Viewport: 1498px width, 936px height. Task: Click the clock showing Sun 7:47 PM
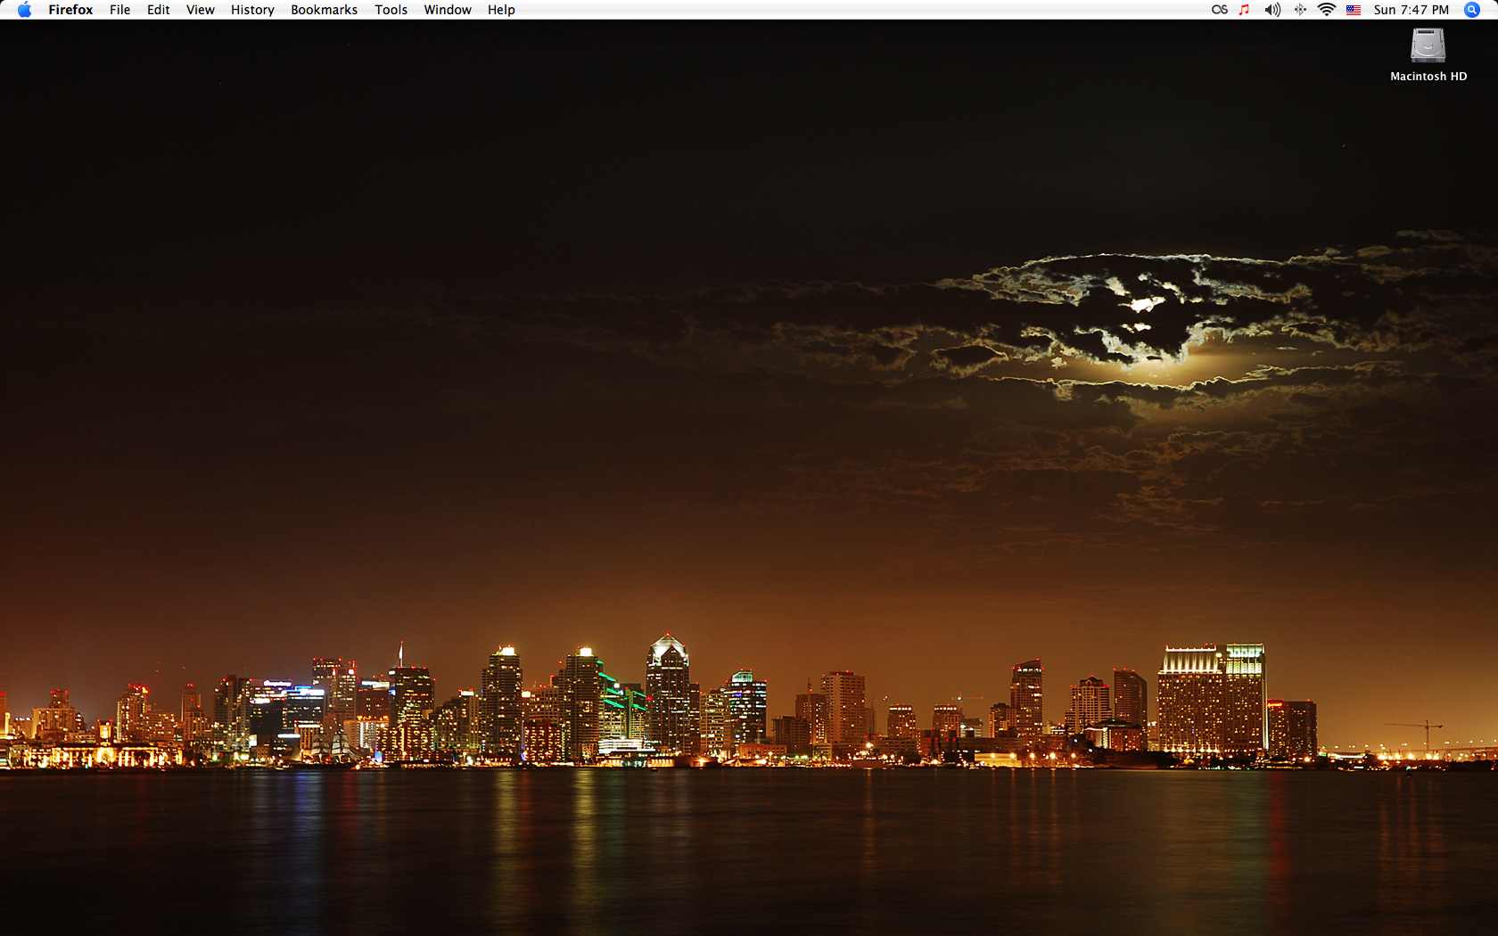point(1411,10)
